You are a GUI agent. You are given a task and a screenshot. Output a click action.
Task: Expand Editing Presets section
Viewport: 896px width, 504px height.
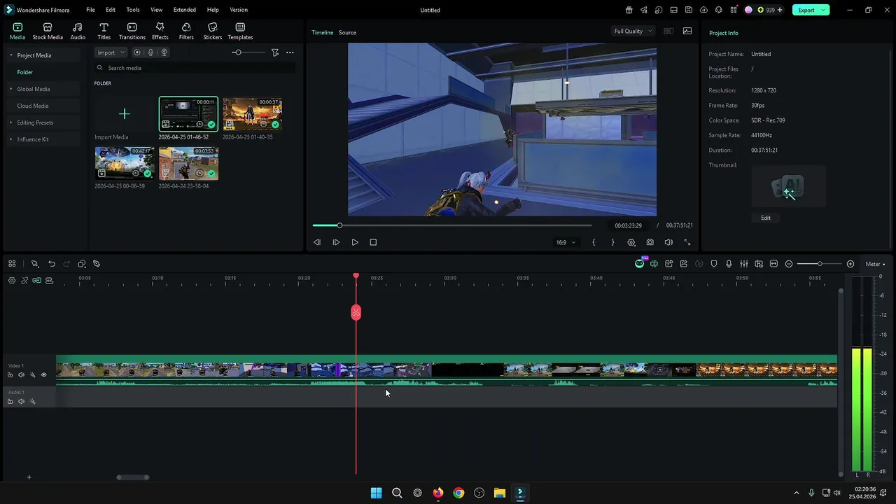[10, 122]
